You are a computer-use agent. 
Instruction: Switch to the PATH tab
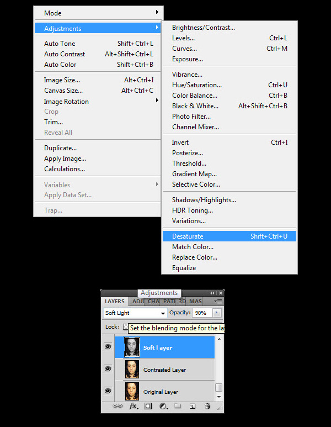tap(169, 302)
